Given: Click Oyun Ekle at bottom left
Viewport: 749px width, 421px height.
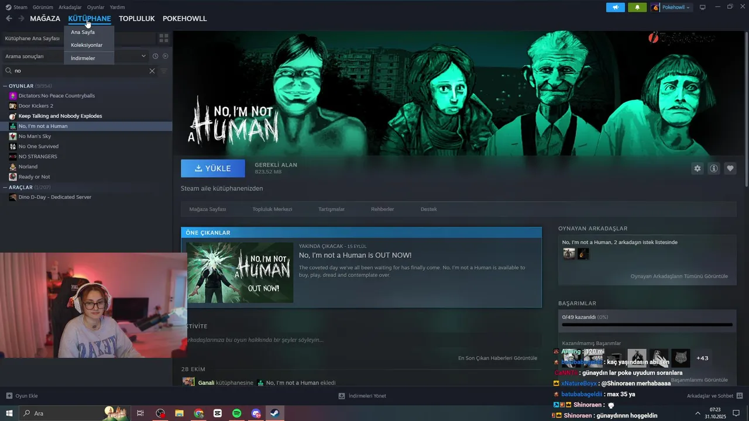Looking at the screenshot, I should pyautogui.click(x=22, y=396).
